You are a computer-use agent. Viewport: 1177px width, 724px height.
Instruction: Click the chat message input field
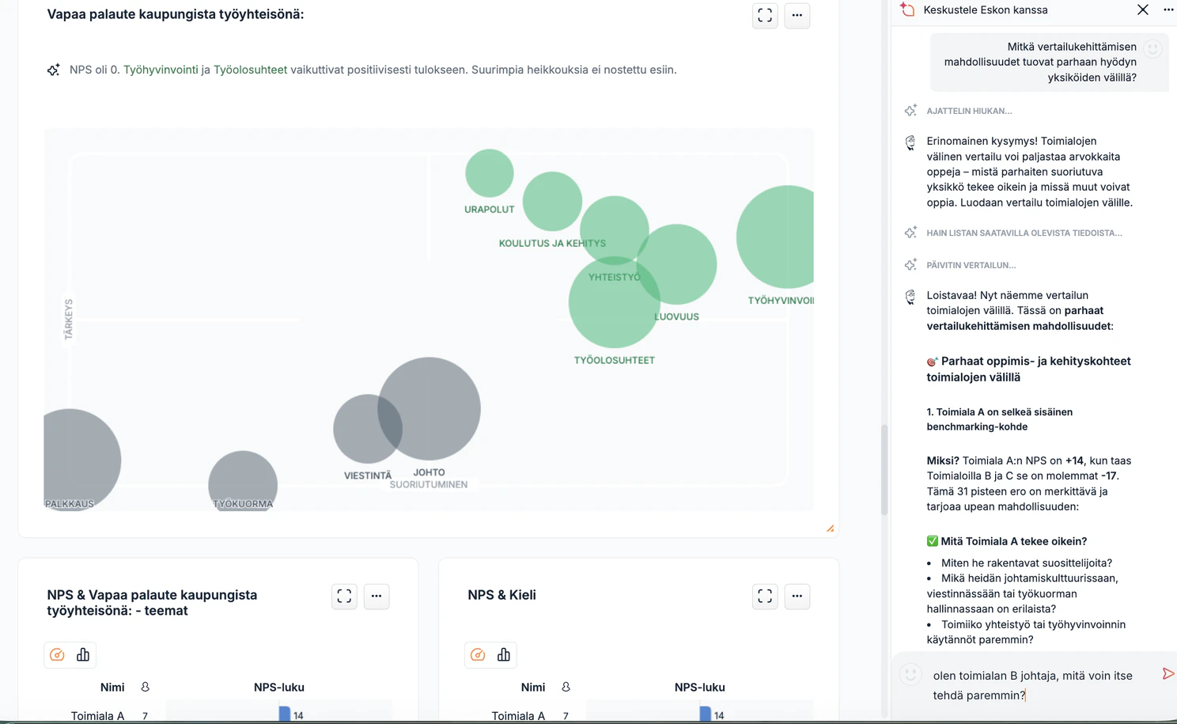[x=1035, y=685]
